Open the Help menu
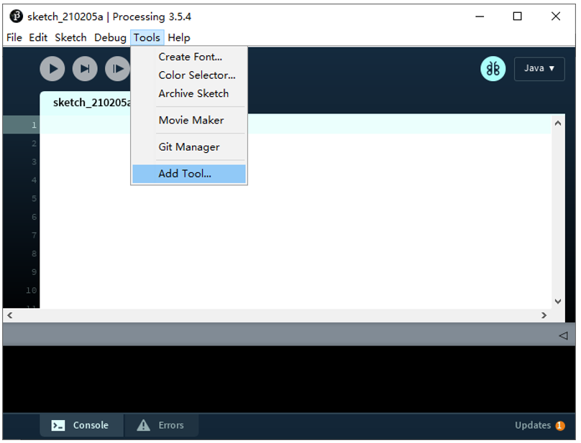The width and height of the screenshot is (581, 443). click(179, 38)
